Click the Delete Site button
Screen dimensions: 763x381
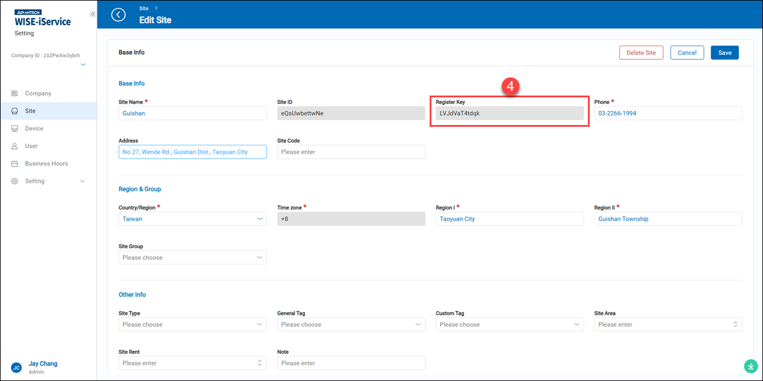pyautogui.click(x=641, y=53)
